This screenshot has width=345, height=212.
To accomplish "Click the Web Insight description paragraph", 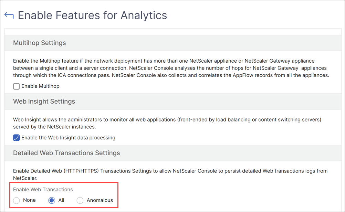I will point(167,123).
